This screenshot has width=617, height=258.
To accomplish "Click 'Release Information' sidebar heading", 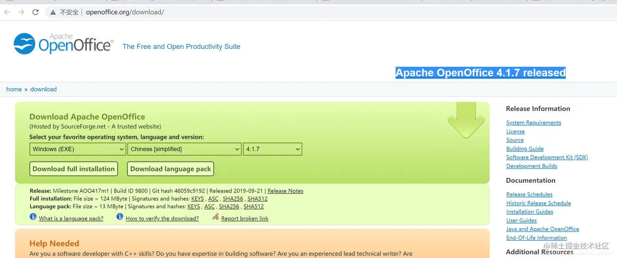I will point(538,109).
